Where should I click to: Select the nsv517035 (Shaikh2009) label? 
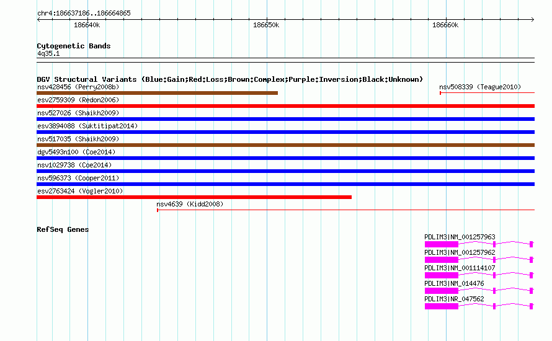(78, 139)
